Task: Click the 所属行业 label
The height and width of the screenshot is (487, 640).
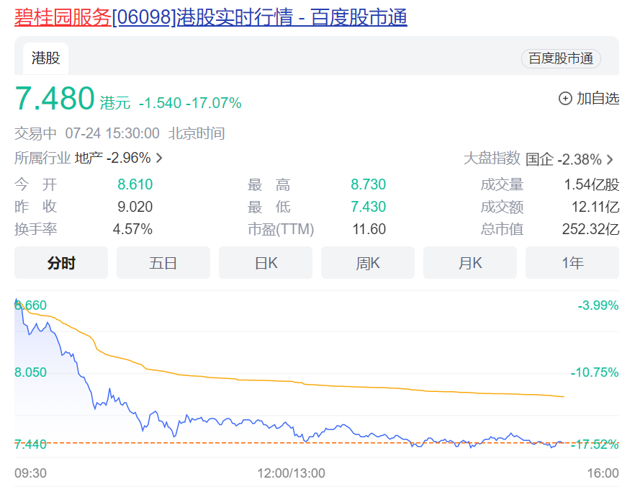Action: coord(42,158)
